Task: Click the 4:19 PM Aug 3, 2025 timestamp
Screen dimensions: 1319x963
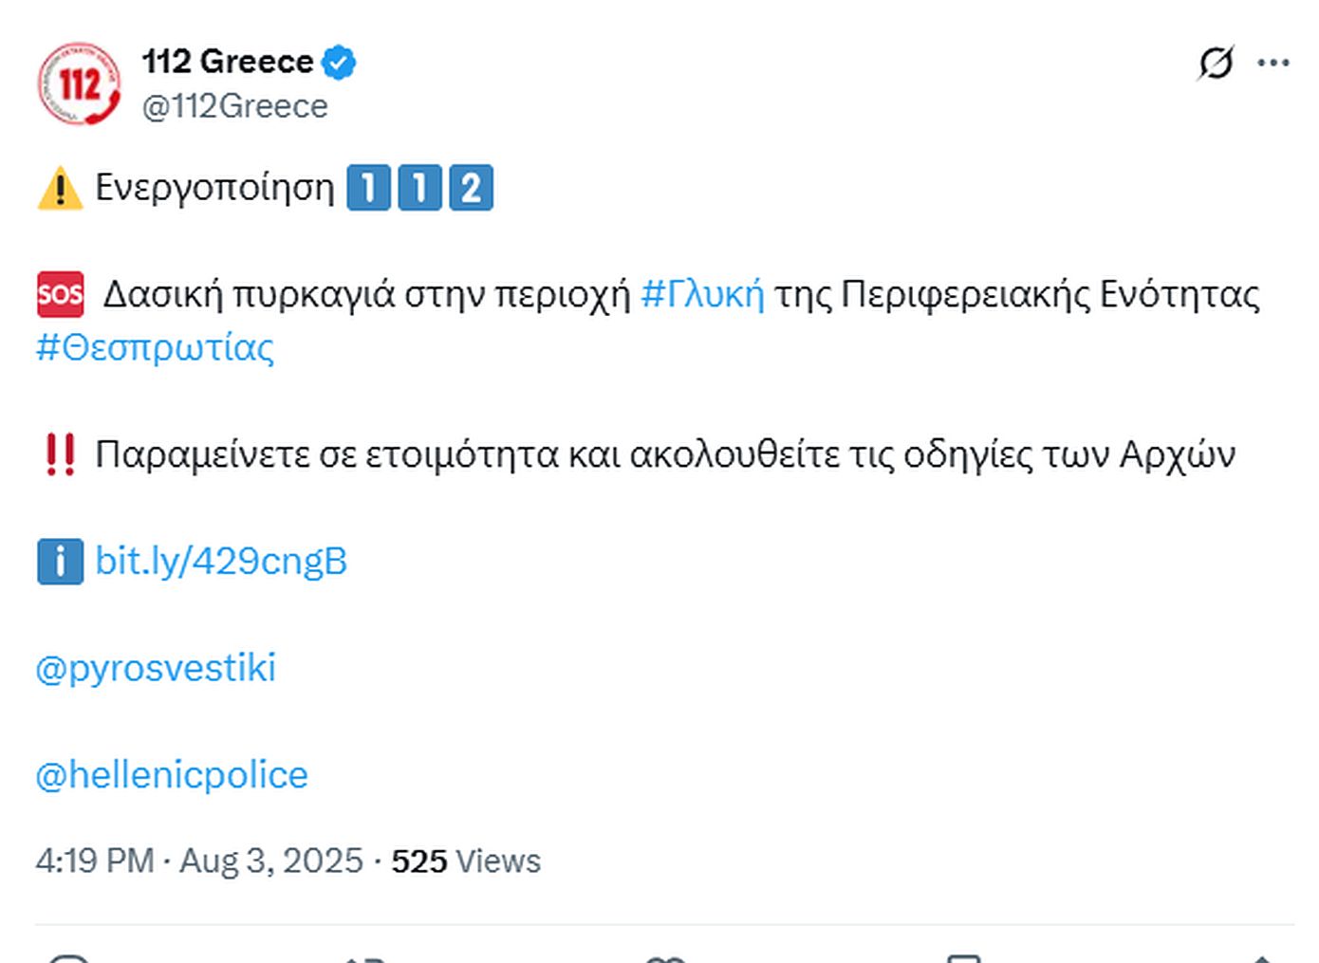Action: (x=199, y=861)
